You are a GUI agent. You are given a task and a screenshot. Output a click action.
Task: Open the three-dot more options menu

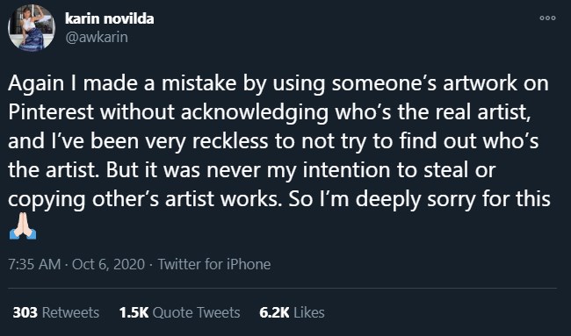click(x=547, y=18)
